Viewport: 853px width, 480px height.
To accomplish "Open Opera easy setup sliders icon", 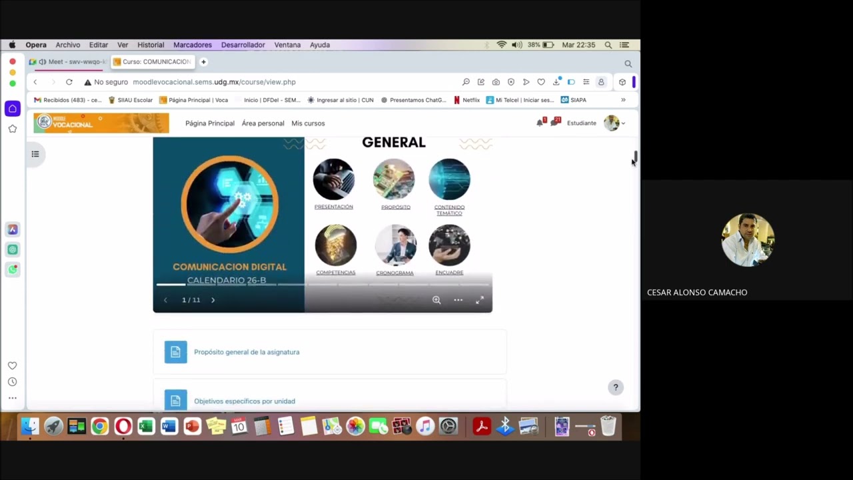I will click(x=586, y=82).
